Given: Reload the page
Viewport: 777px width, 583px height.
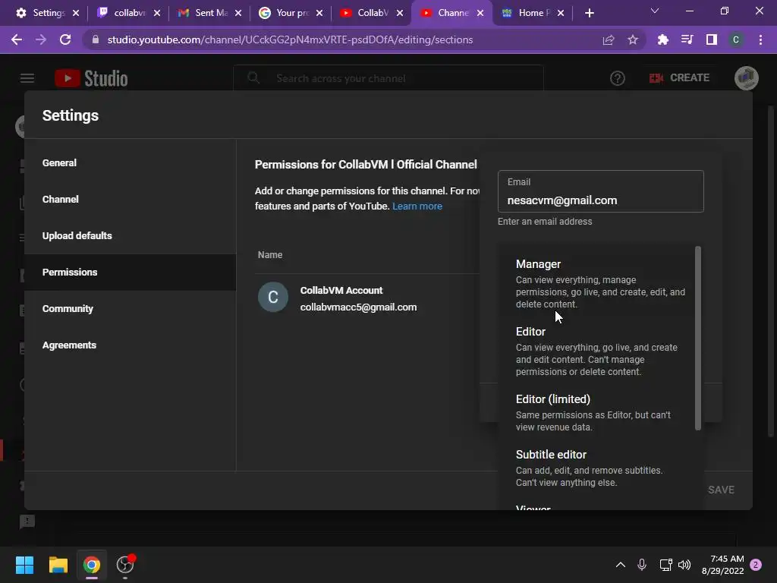Looking at the screenshot, I should pyautogui.click(x=65, y=39).
